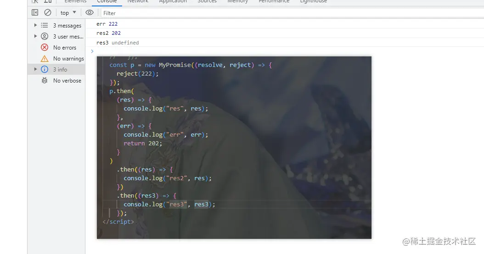Switch to the Network tab
Screen dimensions: 484x254
click(138, 1)
